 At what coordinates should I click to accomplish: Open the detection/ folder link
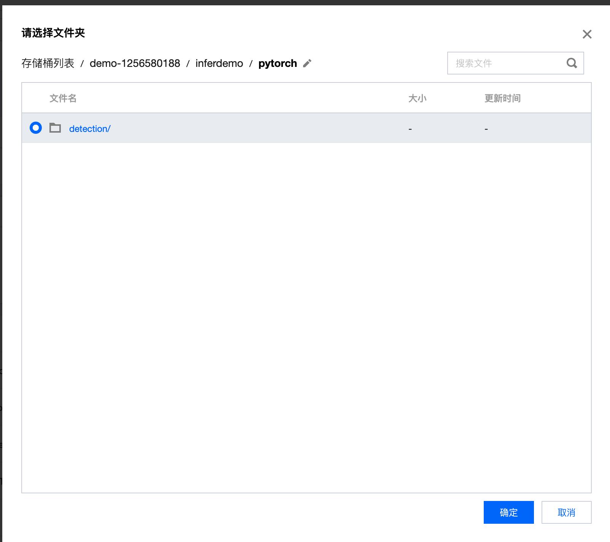point(90,129)
